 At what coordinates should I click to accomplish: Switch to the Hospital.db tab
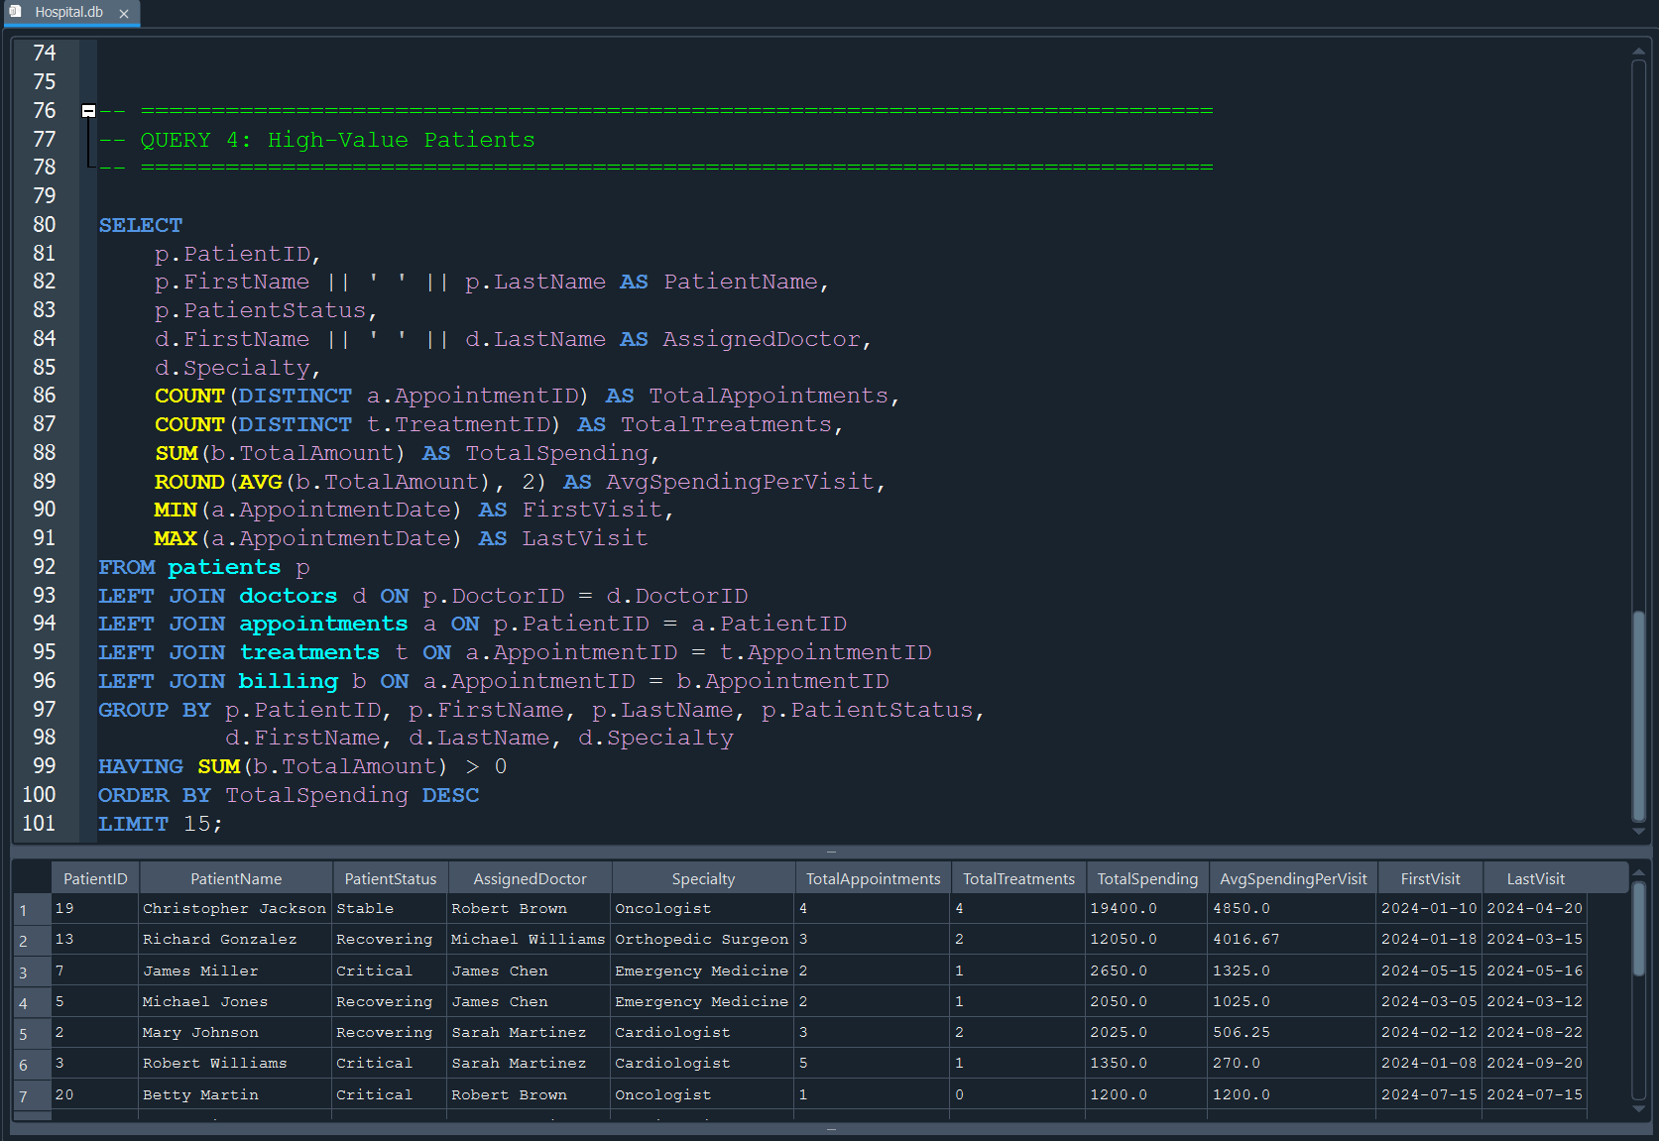68,13
